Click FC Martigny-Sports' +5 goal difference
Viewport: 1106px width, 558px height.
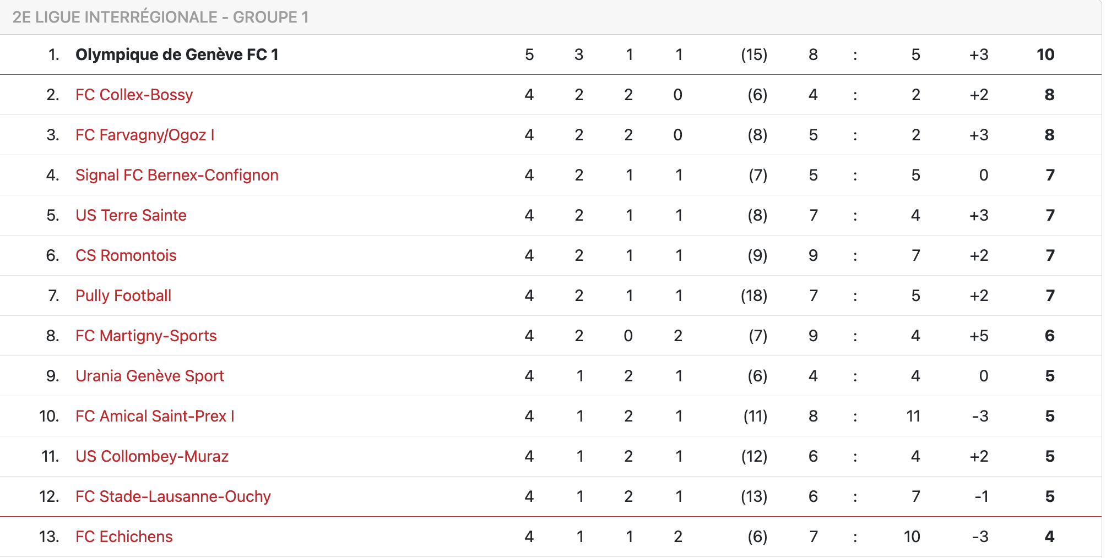tap(979, 336)
